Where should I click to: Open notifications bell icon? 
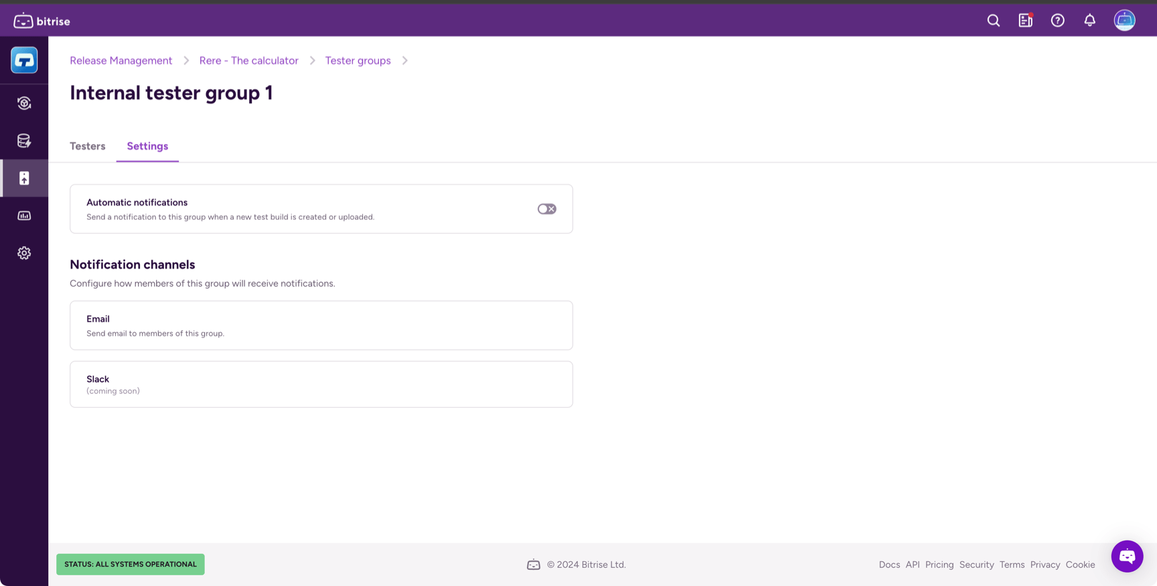click(x=1090, y=21)
